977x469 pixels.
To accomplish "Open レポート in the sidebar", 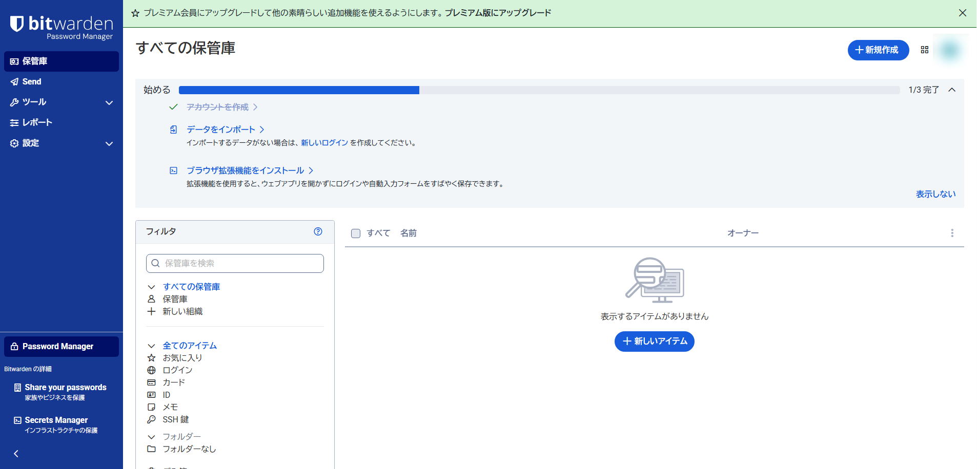I will tap(37, 122).
